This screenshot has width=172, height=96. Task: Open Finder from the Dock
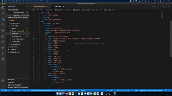point(57,94)
